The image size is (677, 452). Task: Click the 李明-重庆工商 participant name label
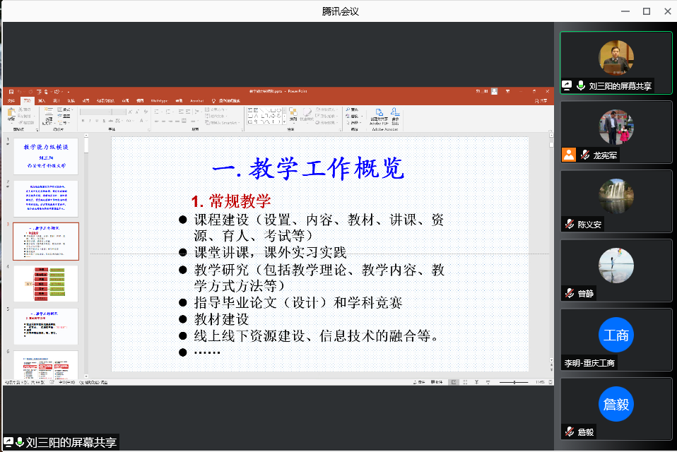tap(589, 363)
